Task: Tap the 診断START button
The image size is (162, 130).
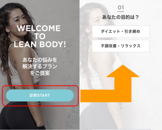Action: click(x=40, y=95)
